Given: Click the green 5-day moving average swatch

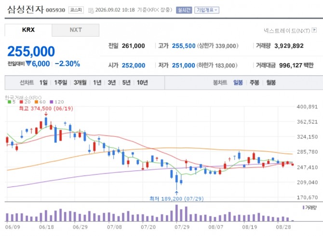Looking at the screenshot, I should click(x=9, y=102).
